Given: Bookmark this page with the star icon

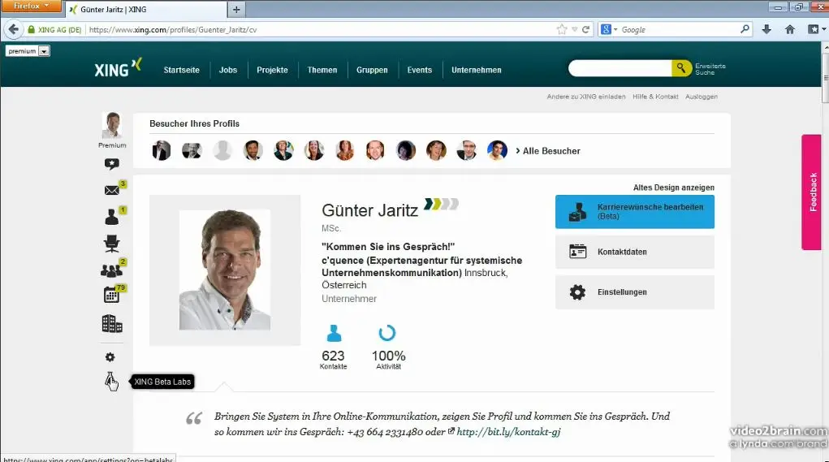Looking at the screenshot, I should click(x=562, y=29).
